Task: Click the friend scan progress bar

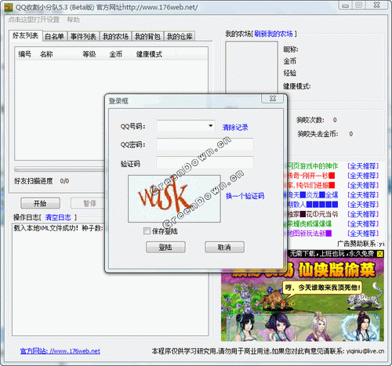Action: [60, 169]
